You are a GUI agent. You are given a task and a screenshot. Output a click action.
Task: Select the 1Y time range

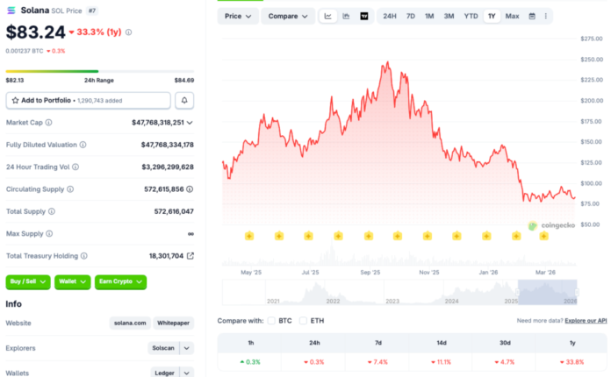pos(492,16)
